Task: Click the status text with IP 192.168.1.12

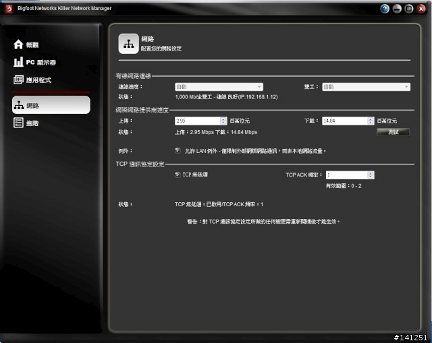Action: tap(226, 97)
